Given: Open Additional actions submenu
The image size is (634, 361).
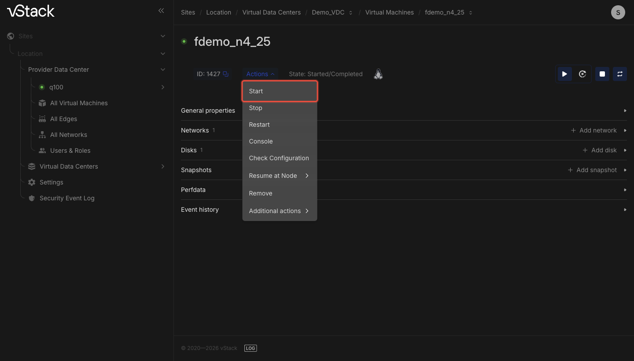Looking at the screenshot, I should pos(280,211).
